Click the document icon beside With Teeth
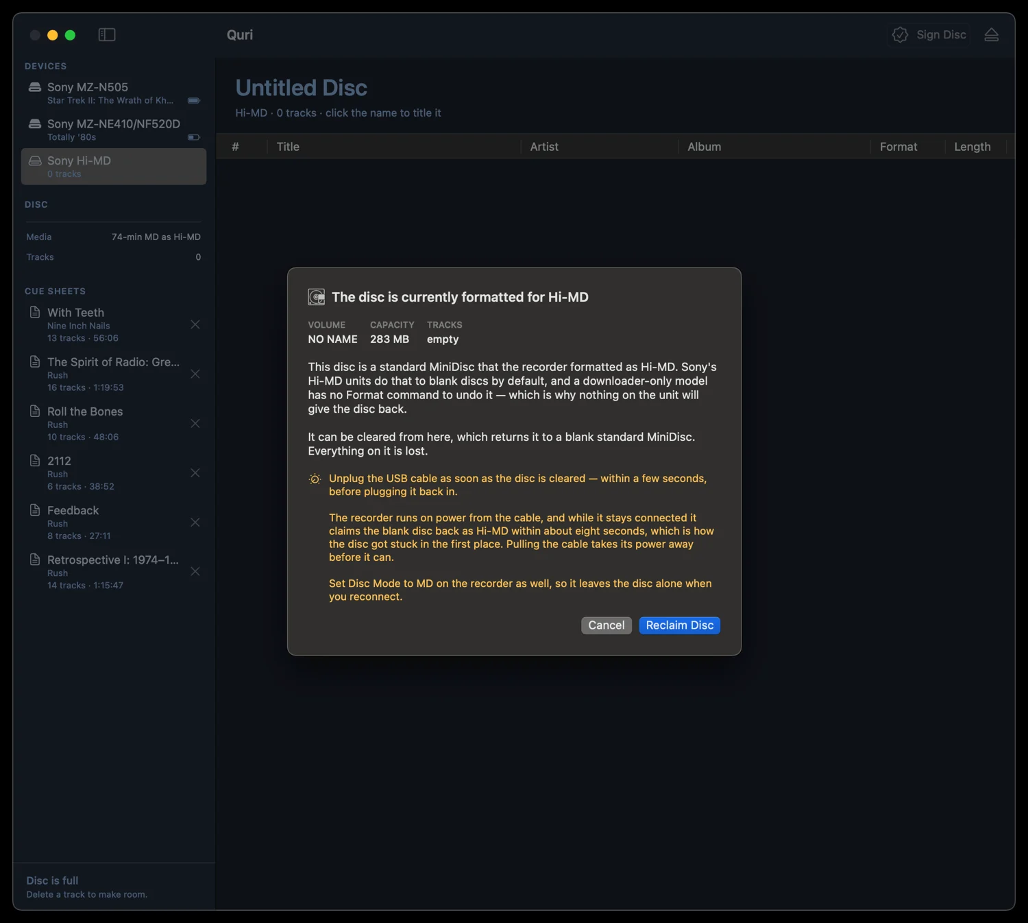Image resolution: width=1028 pixels, height=923 pixels. click(35, 312)
